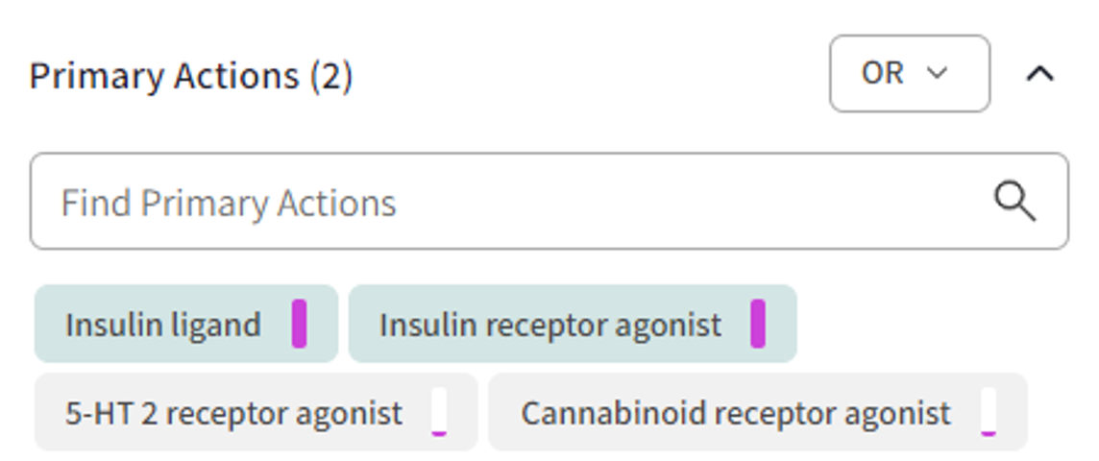Click purple bar on Insulin receptor agonist
This screenshot has height=461, width=1099.
[758, 324]
